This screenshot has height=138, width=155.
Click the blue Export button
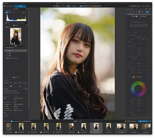click(144, 121)
